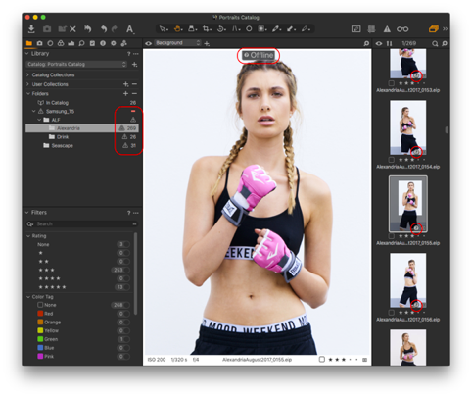Viewport: 472px width, 397px height.
Task: Select the pointer Select cursor tool
Action: tap(164, 29)
